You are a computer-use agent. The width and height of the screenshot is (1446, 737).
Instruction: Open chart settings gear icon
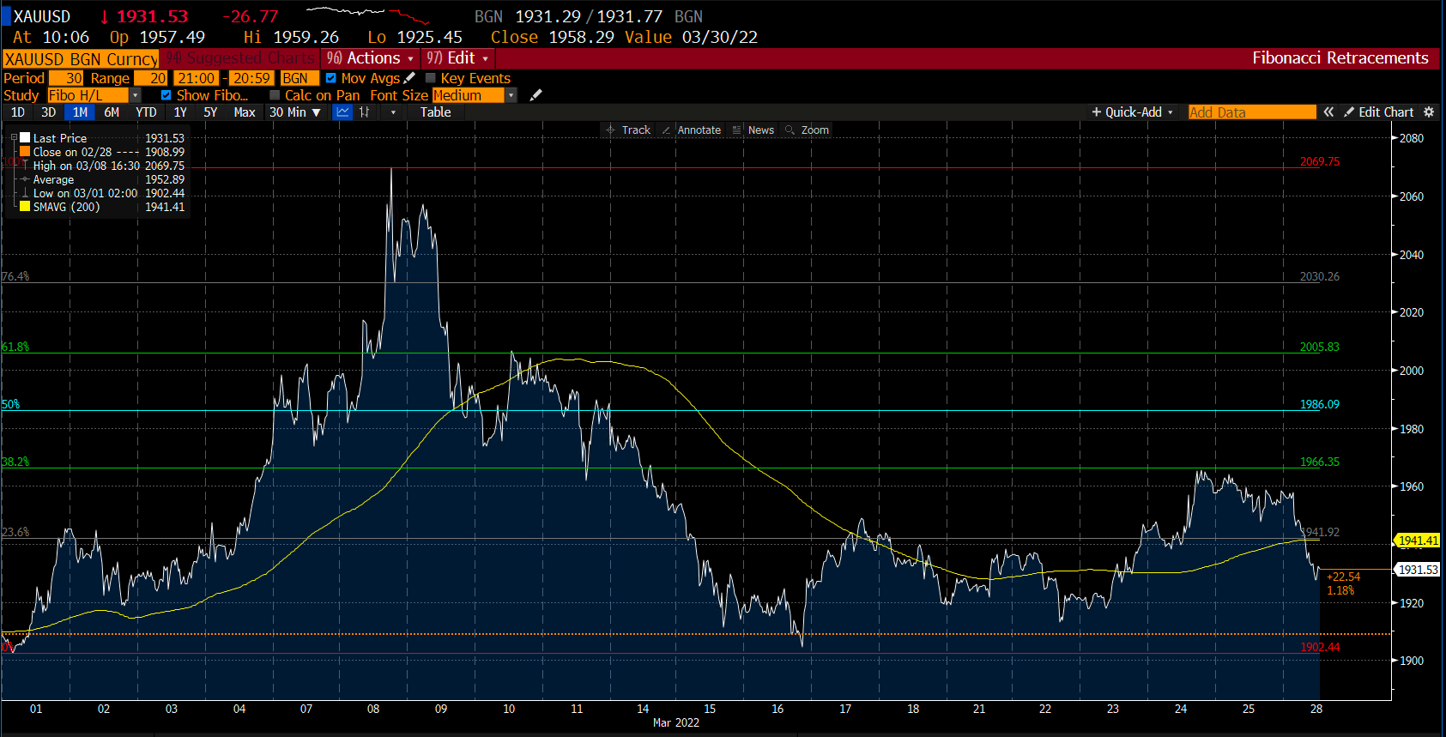pos(1429,112)
